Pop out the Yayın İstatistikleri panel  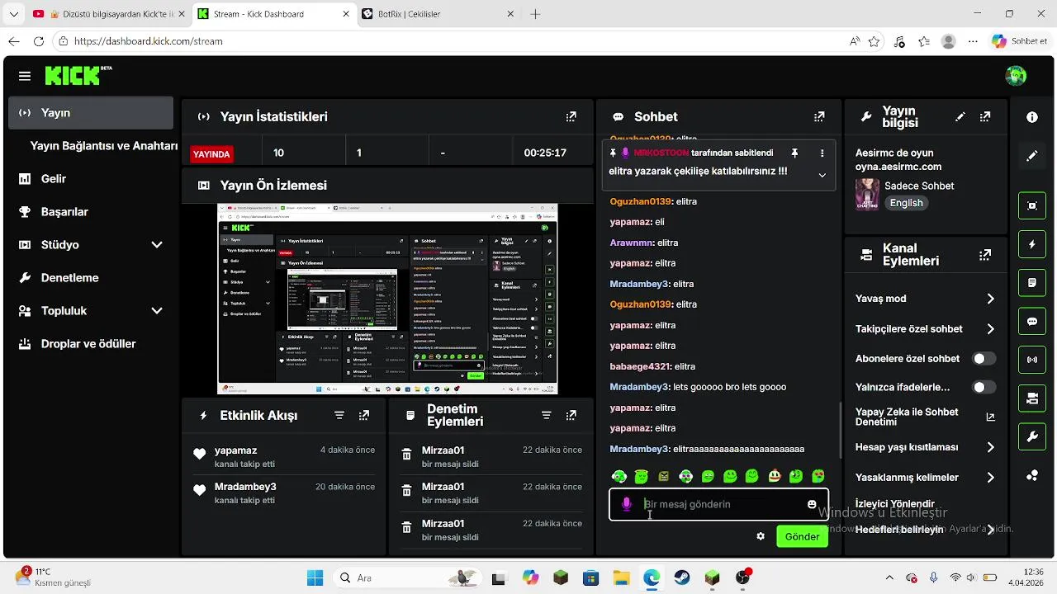(571, 117)
